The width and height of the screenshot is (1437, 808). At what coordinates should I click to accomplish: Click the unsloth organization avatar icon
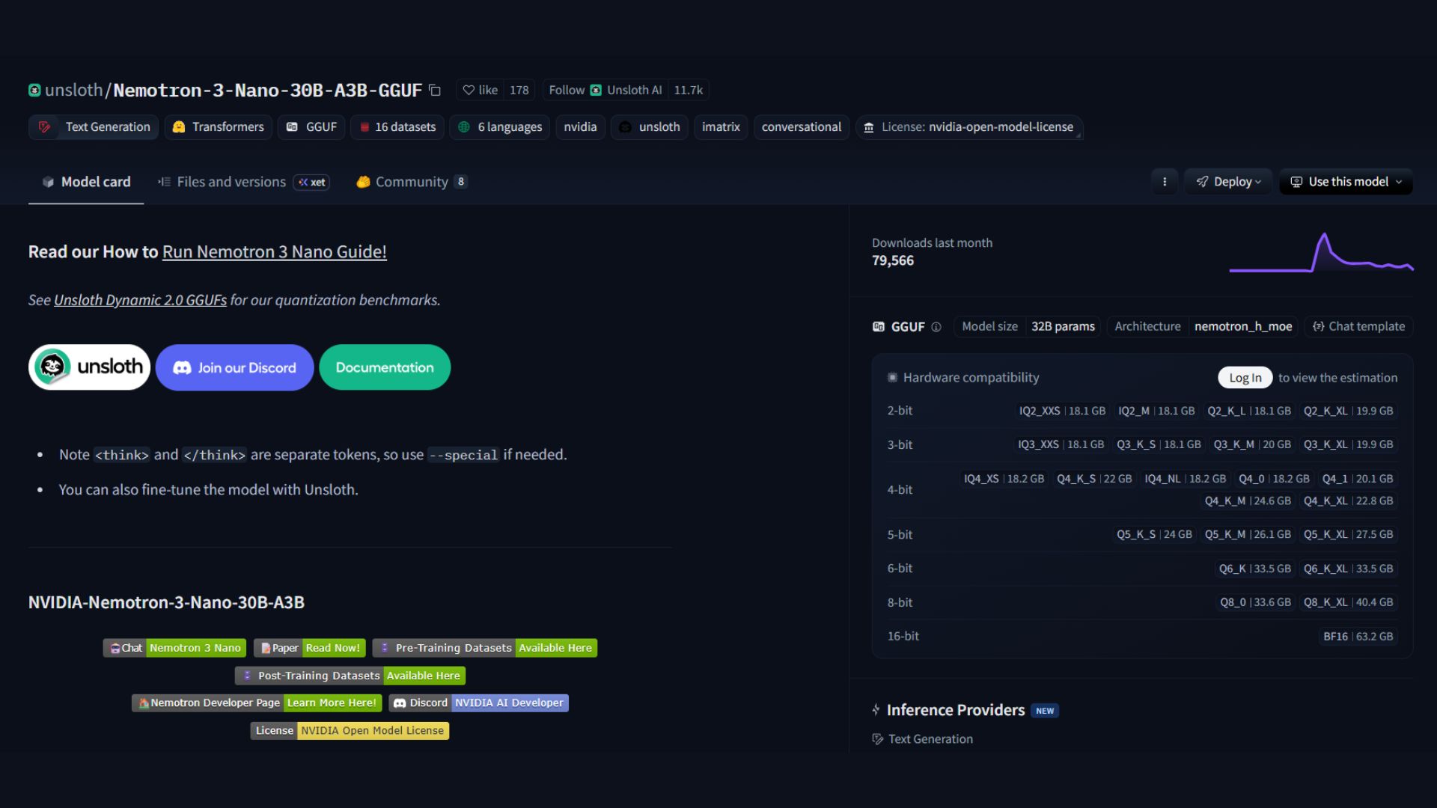coord(34,91)
